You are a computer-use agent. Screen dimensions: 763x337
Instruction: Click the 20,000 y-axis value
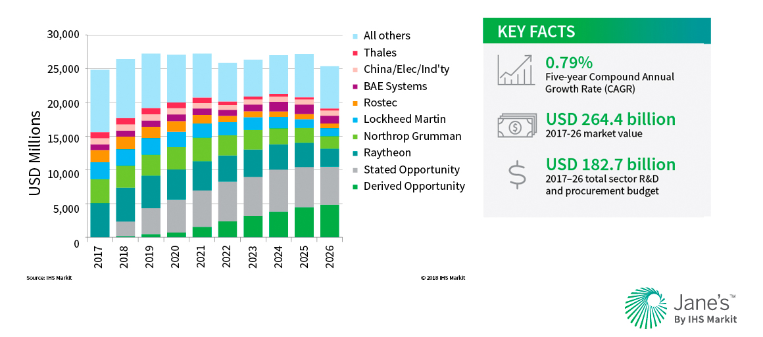[63, 104]
